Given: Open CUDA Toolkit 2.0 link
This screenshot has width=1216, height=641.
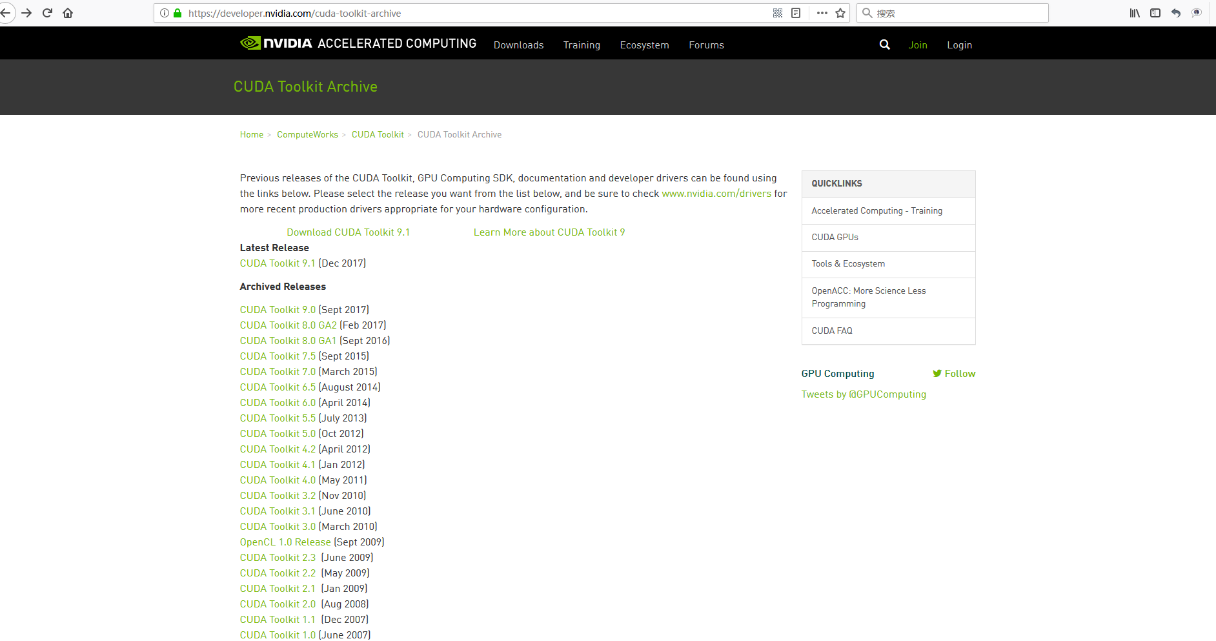Looking at the screenshot, I should 278,604.
